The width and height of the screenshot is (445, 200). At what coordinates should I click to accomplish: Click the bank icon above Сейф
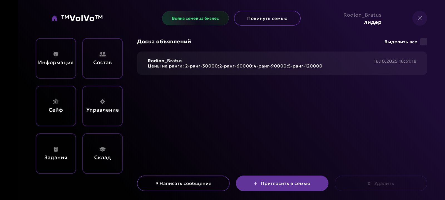point(56,102)
